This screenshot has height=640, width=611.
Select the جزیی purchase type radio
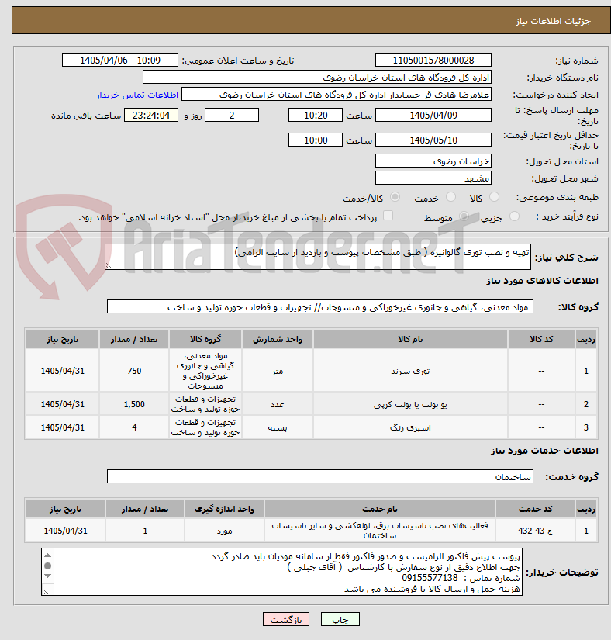(x=514, y=216)
